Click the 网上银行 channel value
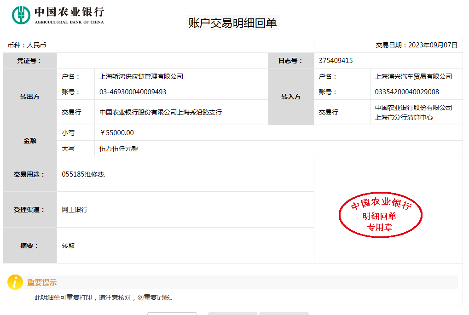Screen dimensions: 469x315 coord(75,210)
